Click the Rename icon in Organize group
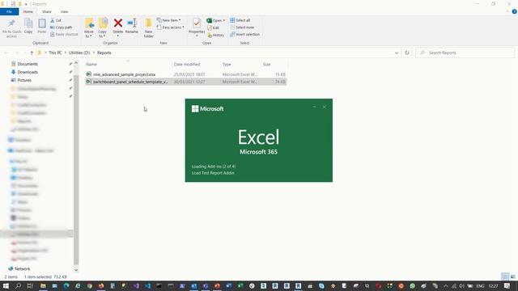518x291 pixels. [132, 23]
